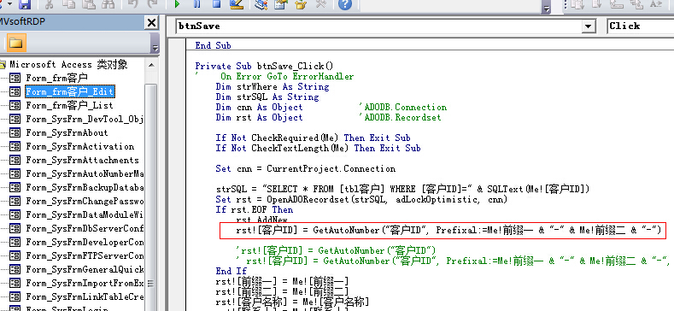The height and width of the screenshot is (311, 674).
Task: Select Form_SysFrmGeneralQuick tree item
Action: pos(85,270)
